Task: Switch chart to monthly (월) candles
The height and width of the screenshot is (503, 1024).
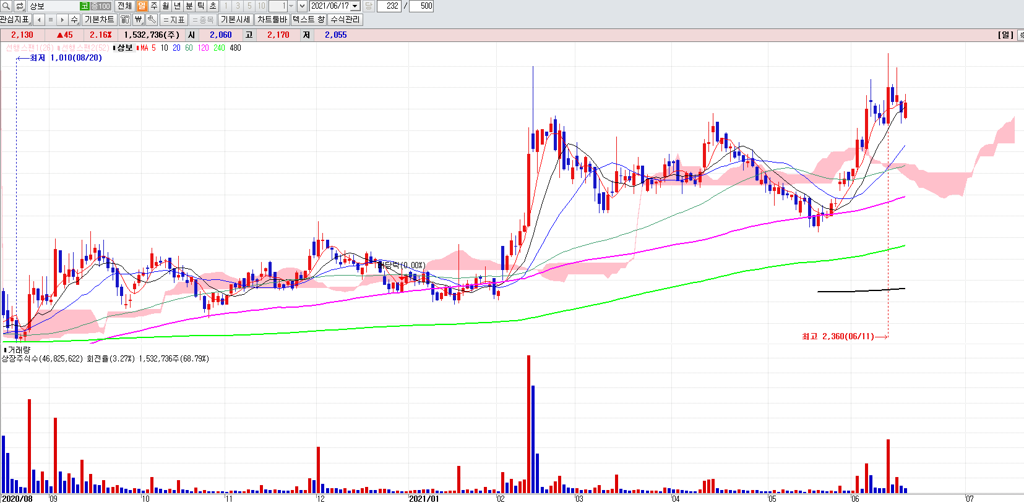Action: pyautogui.click(x=166, y=6)
